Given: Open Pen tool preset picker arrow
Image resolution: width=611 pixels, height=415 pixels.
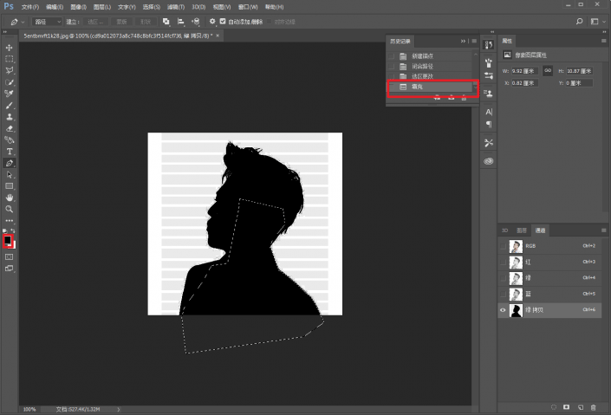Looking at the screenshot, I should (23, 22).
